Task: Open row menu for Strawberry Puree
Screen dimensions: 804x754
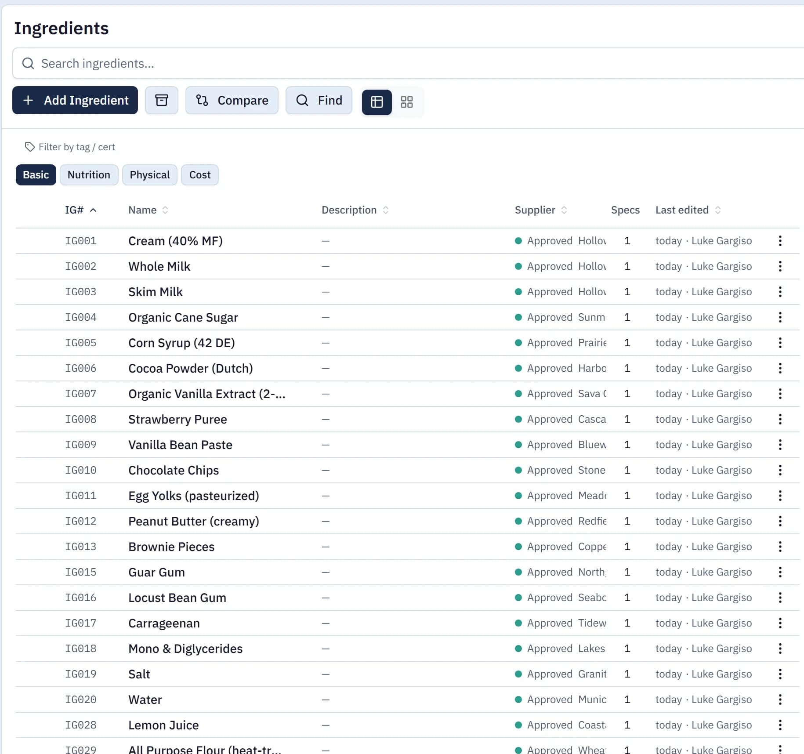Action: pyautogui.click(x=780, y=419)
